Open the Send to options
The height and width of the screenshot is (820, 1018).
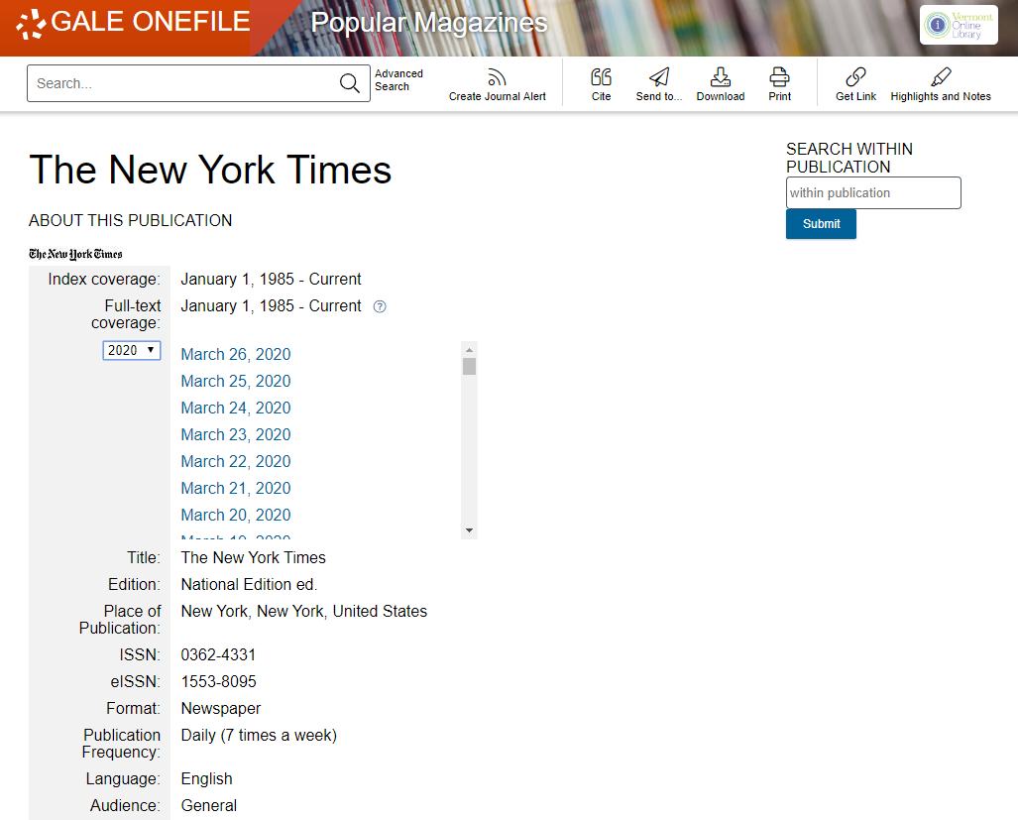659,85
